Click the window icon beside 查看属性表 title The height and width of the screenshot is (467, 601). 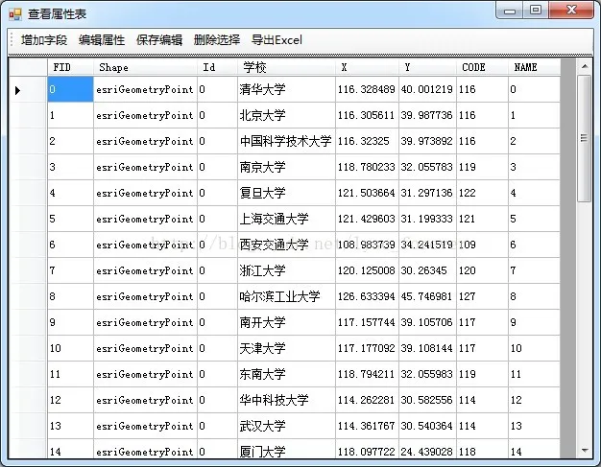coord(15,14)
